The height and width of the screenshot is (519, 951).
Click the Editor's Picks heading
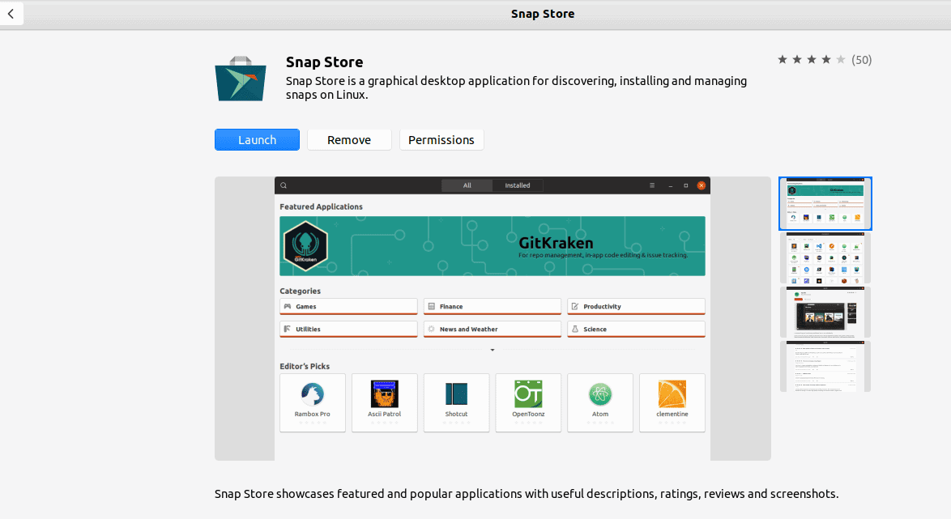click(305, 366)
